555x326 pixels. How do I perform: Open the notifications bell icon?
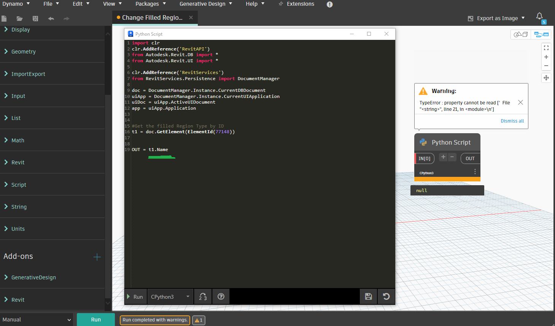coord(539,16)
